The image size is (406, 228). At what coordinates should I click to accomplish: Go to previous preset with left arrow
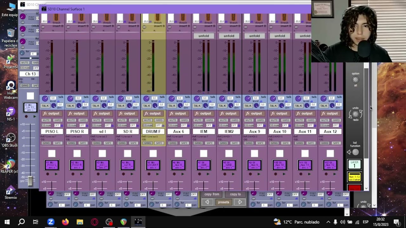[x=207, y=202]
